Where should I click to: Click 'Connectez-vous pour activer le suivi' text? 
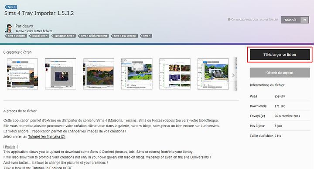[255, 20]
